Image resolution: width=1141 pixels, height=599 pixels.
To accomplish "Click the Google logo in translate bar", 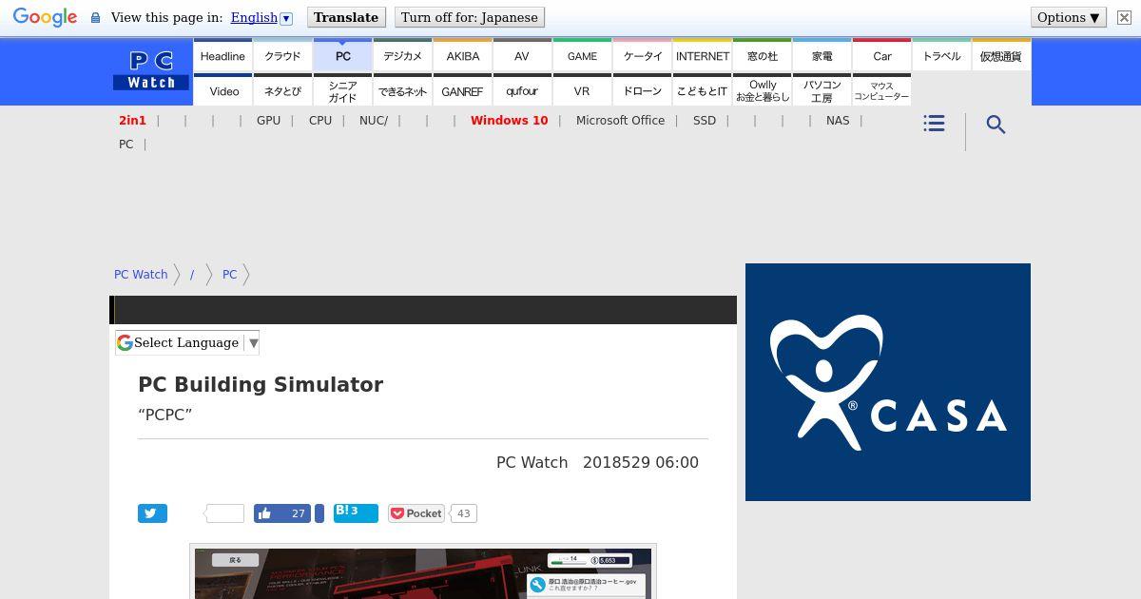I will pos(45,17).
